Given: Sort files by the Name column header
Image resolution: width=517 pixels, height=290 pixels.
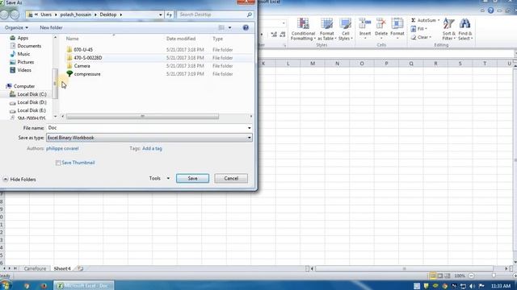Looking at the screenshot, I should click(72, 39).
